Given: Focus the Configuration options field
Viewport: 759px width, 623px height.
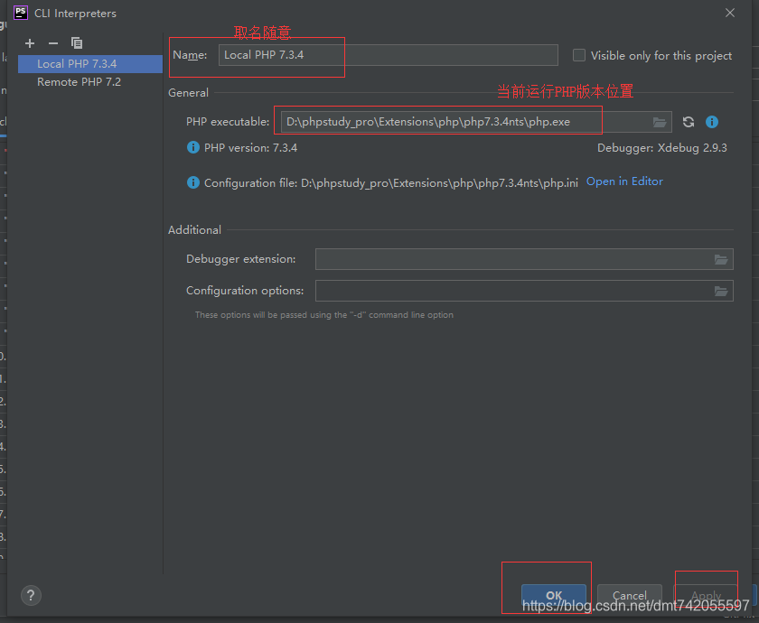Looking at the screenshot, I should [524, 291].
